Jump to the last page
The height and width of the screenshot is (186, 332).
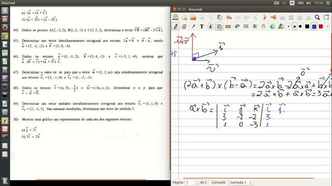[x=273, y=17]
